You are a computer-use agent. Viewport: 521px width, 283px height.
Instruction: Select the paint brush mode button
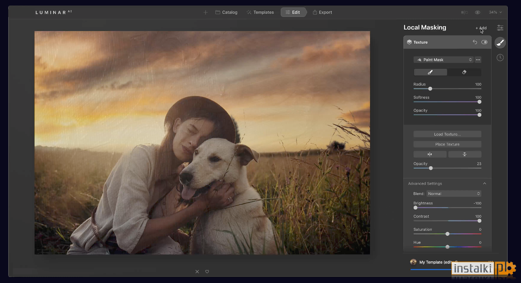click(x=430, y=72)
